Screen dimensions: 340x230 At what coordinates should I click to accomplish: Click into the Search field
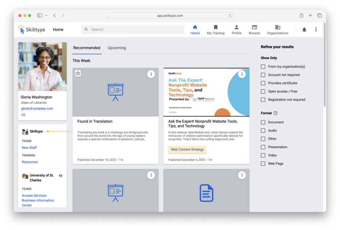(x=133, y=29)
